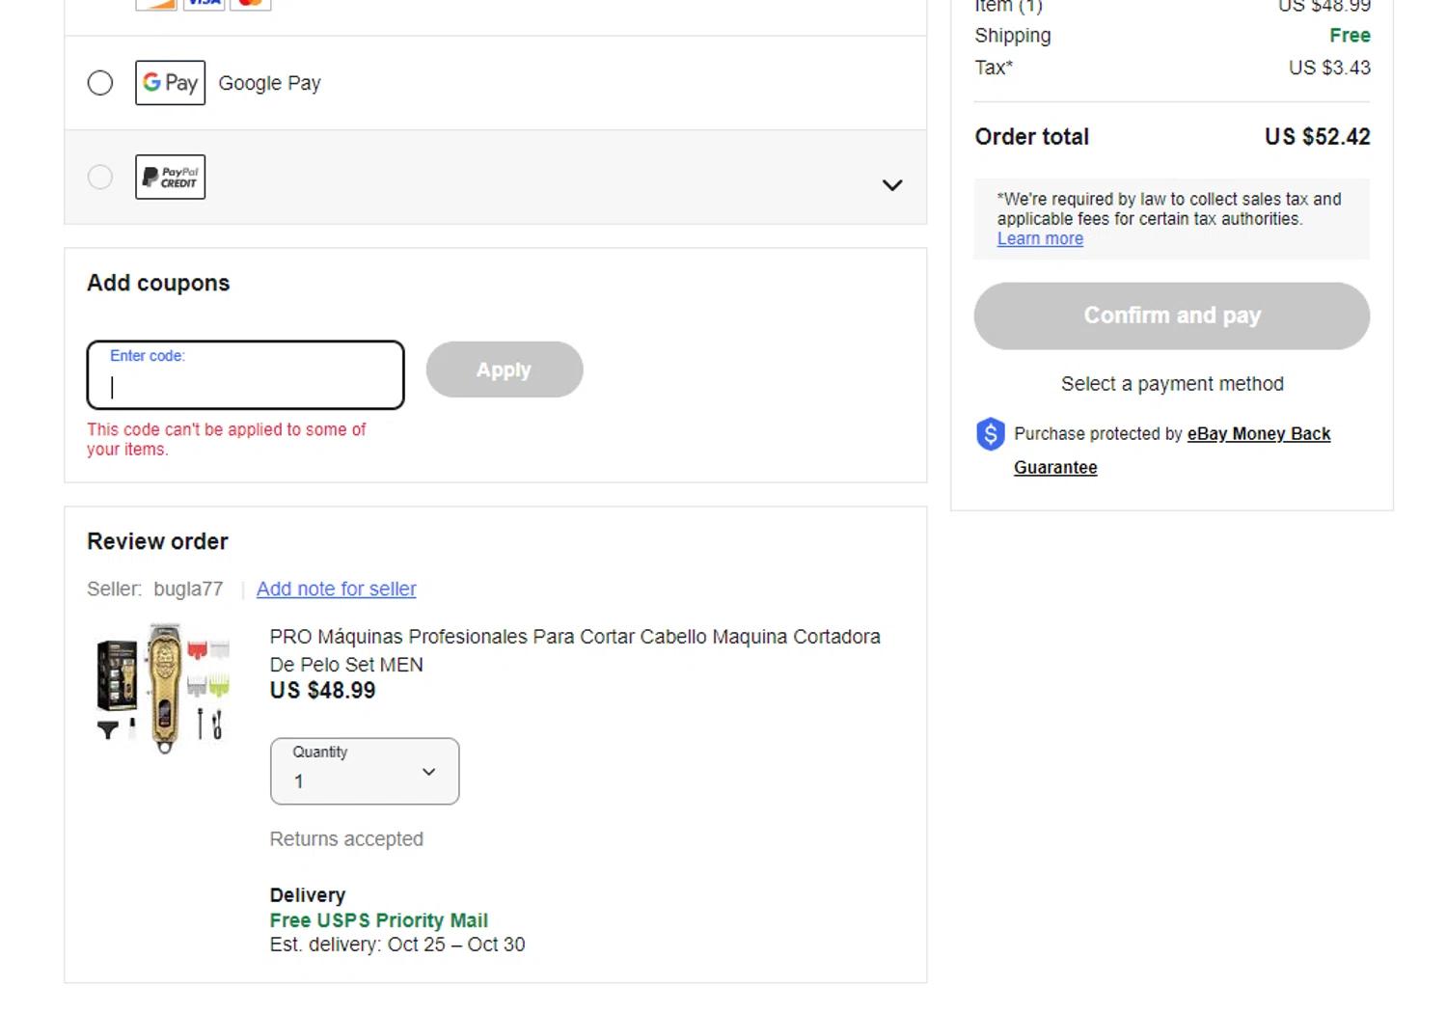
Task: Expand the PayPal Credit payment row chevron
Action: (892, 185)
